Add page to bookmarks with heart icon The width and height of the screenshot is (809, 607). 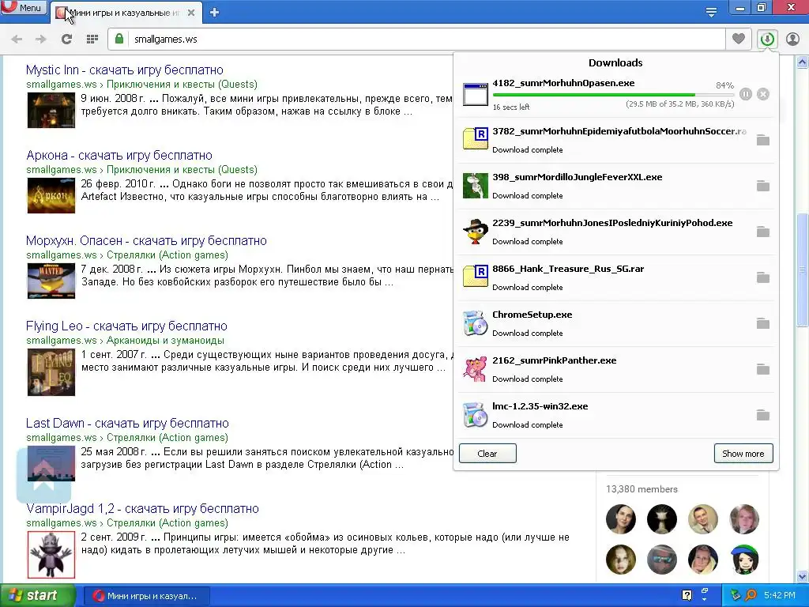pos(739,39)
